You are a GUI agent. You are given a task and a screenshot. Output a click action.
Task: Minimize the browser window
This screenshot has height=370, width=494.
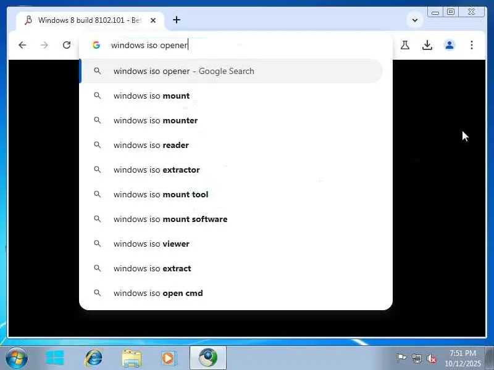[435, 12]
